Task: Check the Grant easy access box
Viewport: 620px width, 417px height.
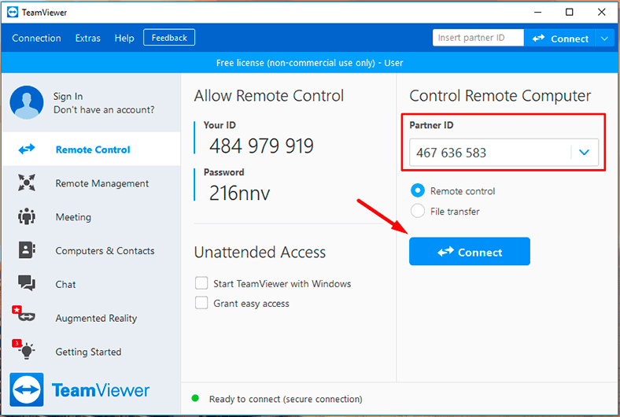Action: click(201, 303)
